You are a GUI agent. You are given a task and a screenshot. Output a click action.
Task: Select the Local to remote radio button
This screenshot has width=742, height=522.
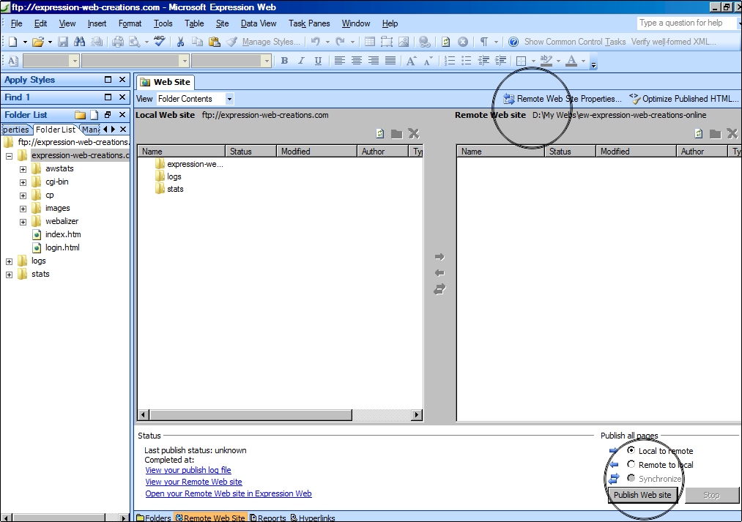point(631,450)
